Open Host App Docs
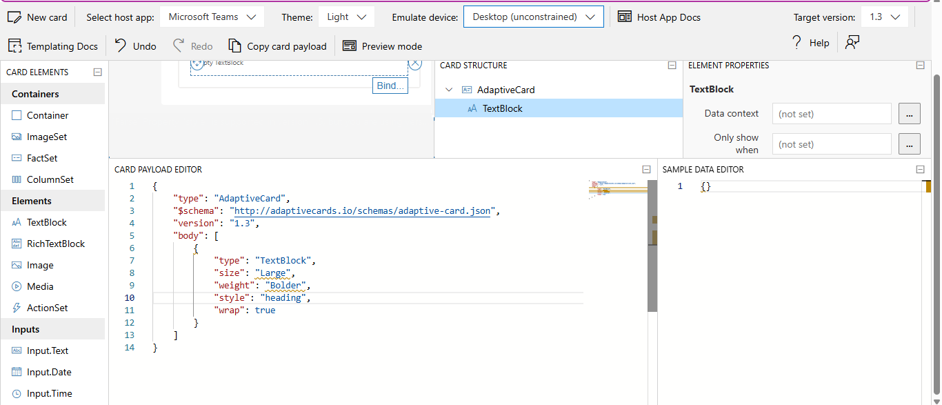The height and width of the screenshot is (405, 942). click(x=659, y=17)
